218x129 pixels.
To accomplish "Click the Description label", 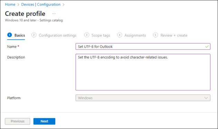I will (x=16, y=57).
